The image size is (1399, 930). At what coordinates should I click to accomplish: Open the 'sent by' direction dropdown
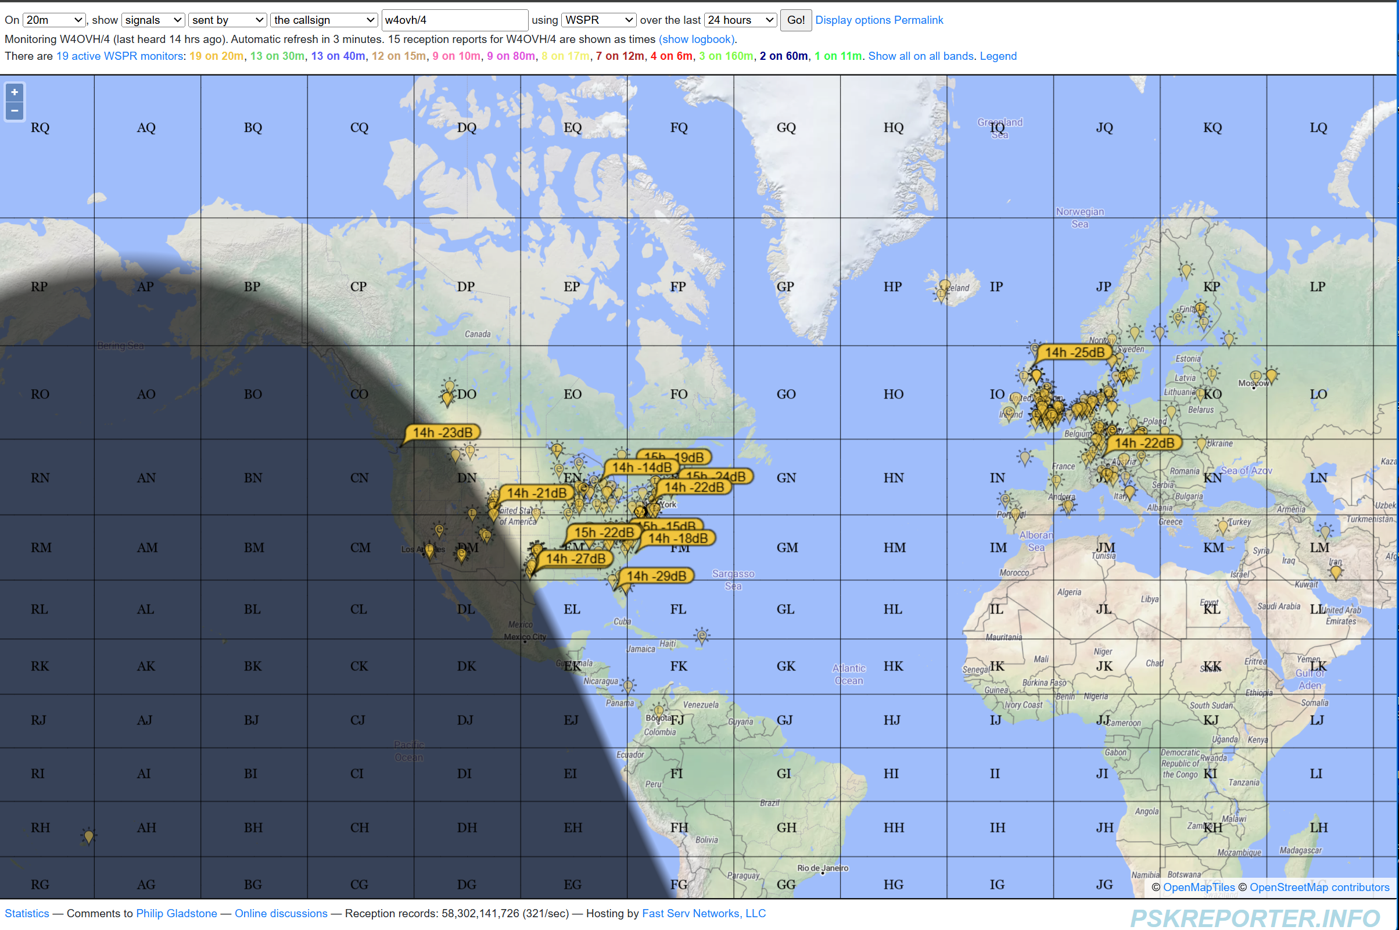point(227,20)
